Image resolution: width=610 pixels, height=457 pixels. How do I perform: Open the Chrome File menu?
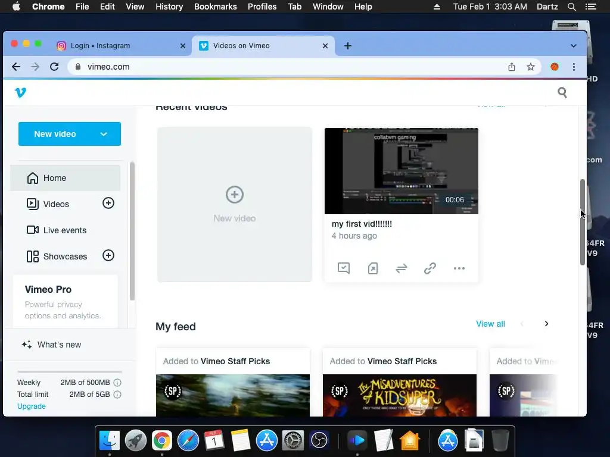82,7
